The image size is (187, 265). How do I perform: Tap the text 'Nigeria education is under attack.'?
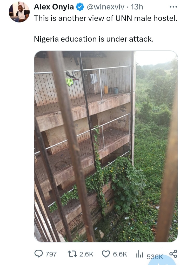coord(94,39)
